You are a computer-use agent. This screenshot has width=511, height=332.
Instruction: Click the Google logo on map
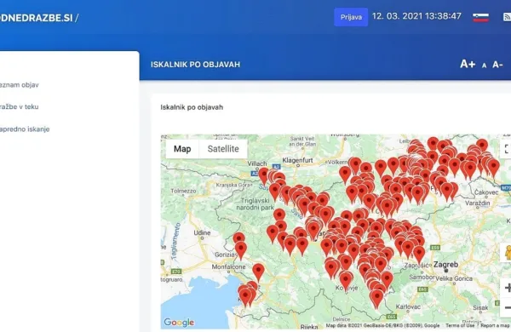pyautogui.click(x=179, y=323)
